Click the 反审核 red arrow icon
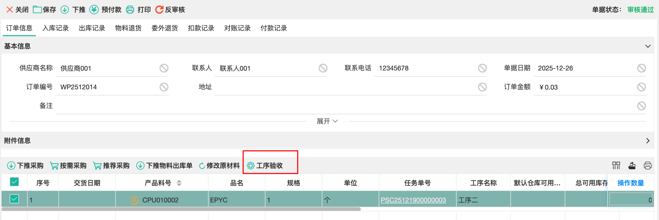This screenshot has height=220, width=659. [159, 10]
